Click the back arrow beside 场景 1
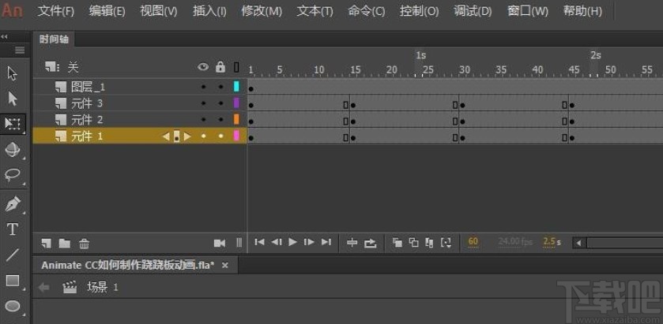Image resolution: width=663 pixels, height=324 pixels. tap(44, 288)
